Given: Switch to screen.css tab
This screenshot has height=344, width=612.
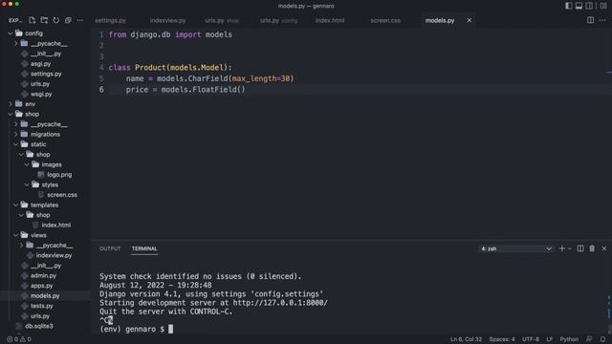Looking at the screenshot, I should (385, 20).
